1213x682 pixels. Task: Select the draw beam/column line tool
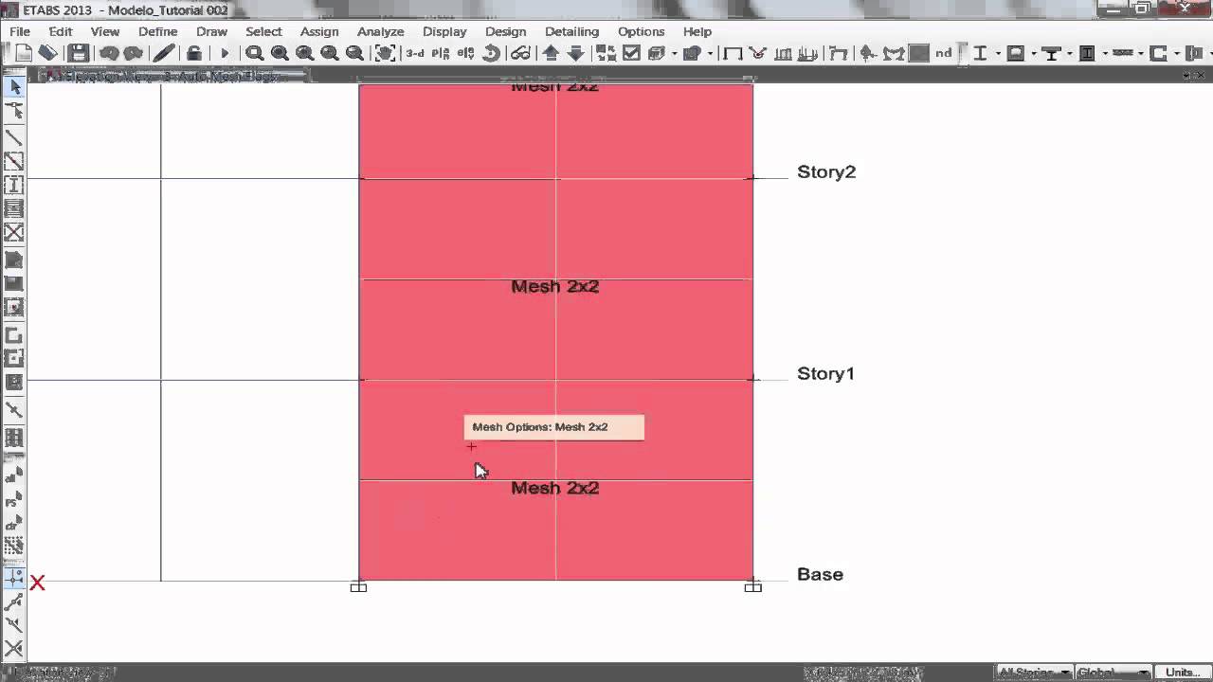[x=14, y=138]
